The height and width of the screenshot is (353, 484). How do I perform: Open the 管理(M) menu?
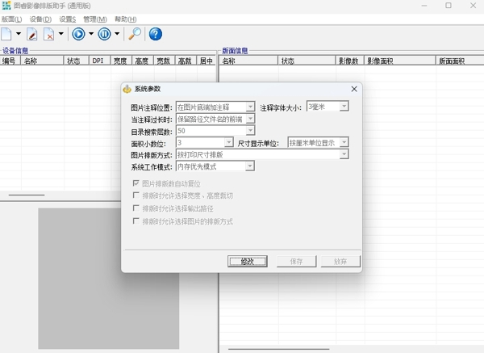94,19
